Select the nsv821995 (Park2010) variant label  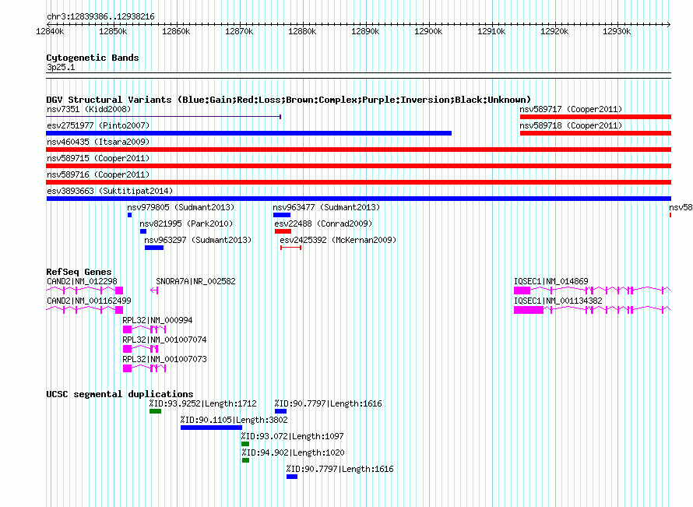[x=186, y=224]
